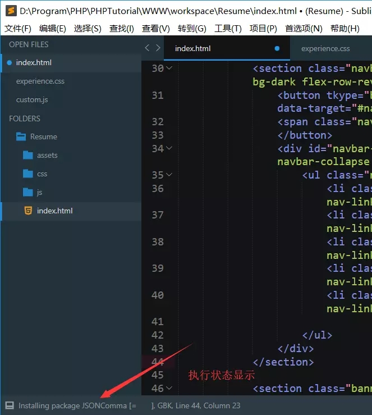
Task: Collapse code fold arrow on line 35
Action: (169, 175)
